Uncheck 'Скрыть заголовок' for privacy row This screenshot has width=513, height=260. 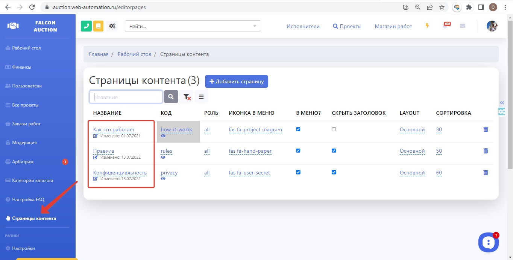(334, 172)
